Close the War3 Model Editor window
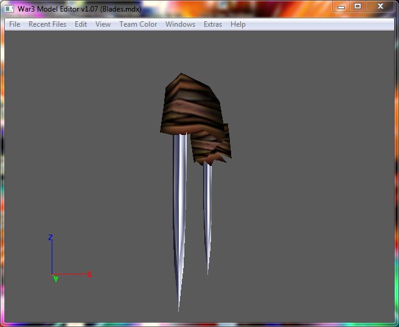 (x=380, y=6)
